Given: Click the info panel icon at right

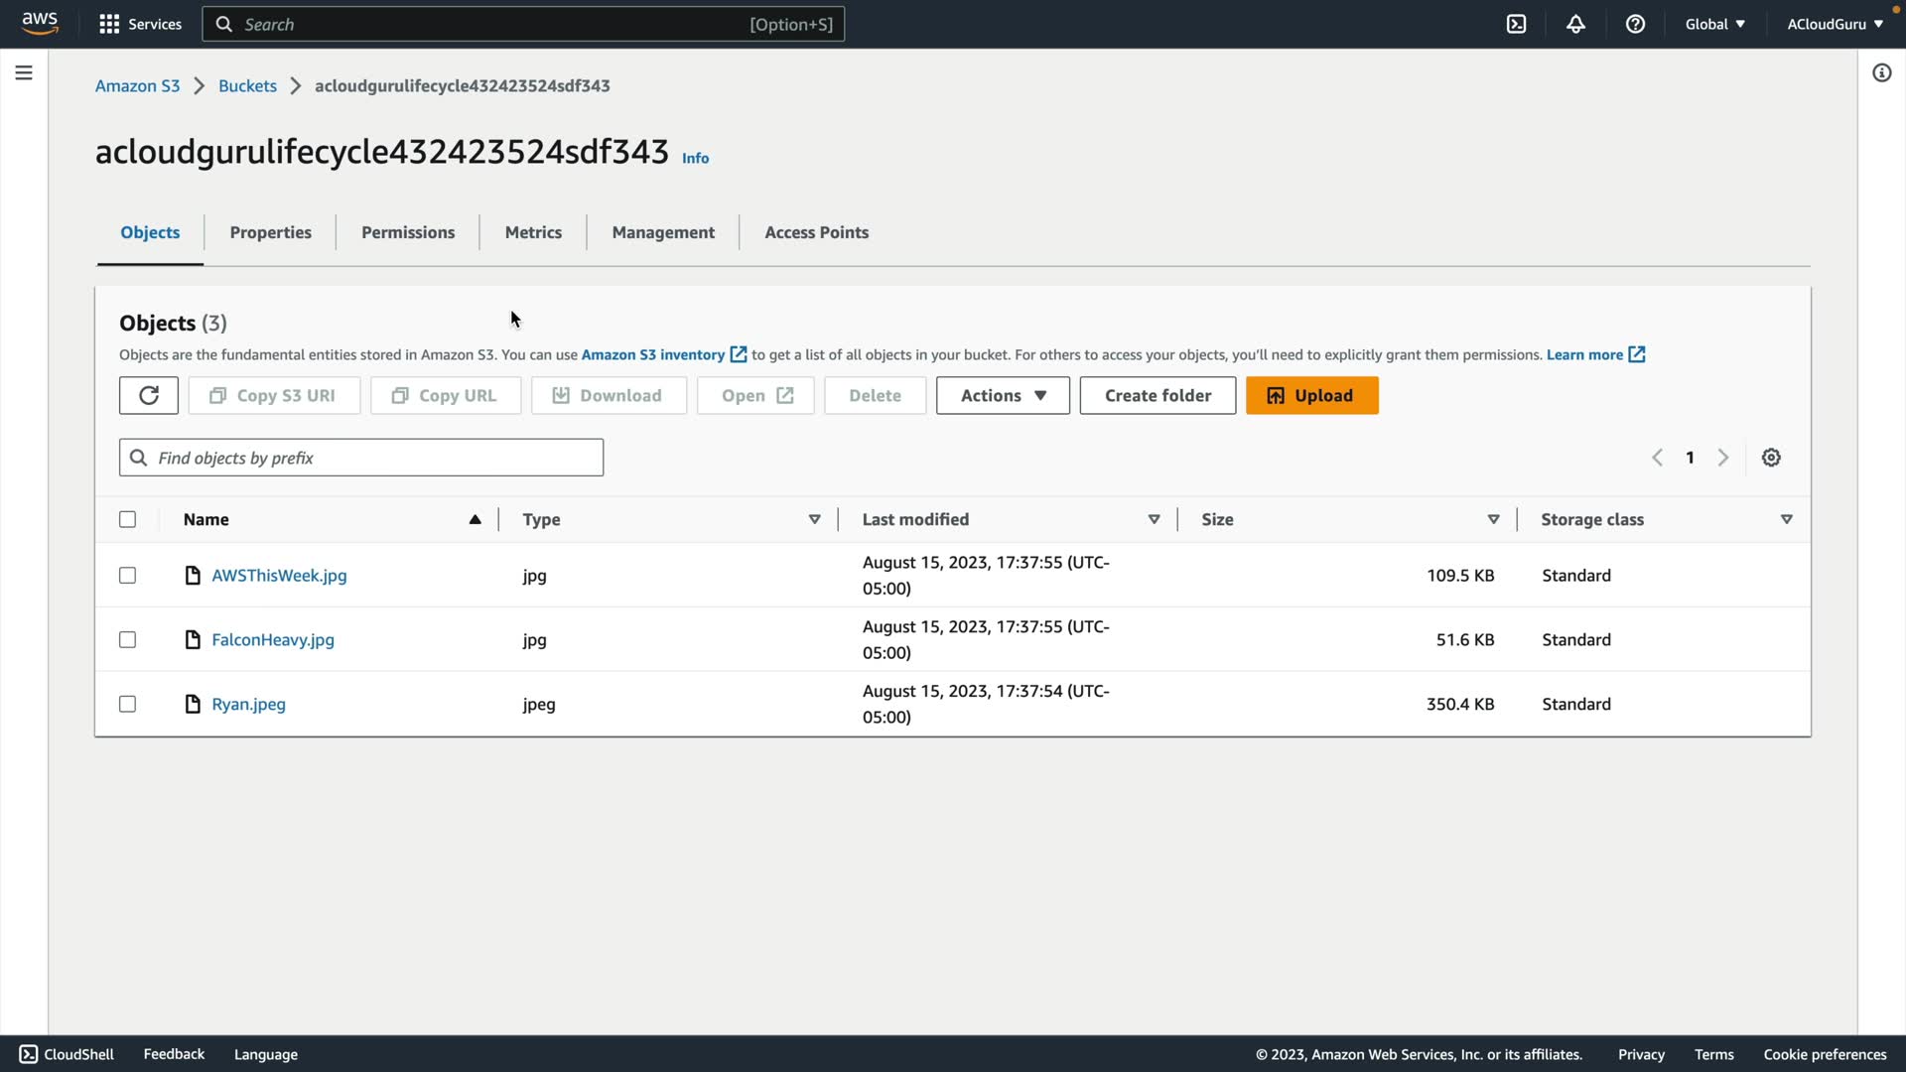Looking at the screenshot, I should 1881,72.
